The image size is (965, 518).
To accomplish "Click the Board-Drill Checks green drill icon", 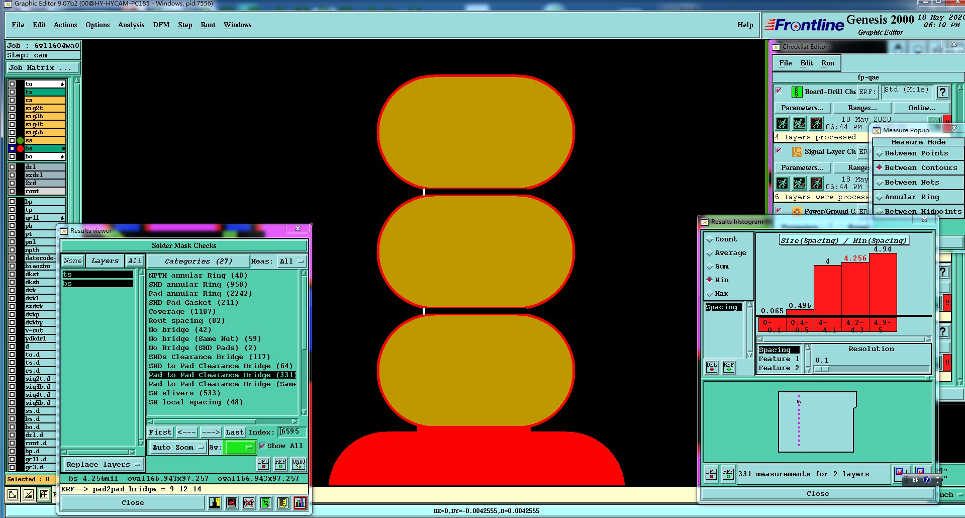I will coord(797,92).
